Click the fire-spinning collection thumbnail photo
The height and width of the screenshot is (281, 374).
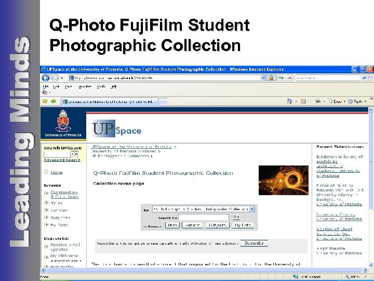tap(284, 180)
